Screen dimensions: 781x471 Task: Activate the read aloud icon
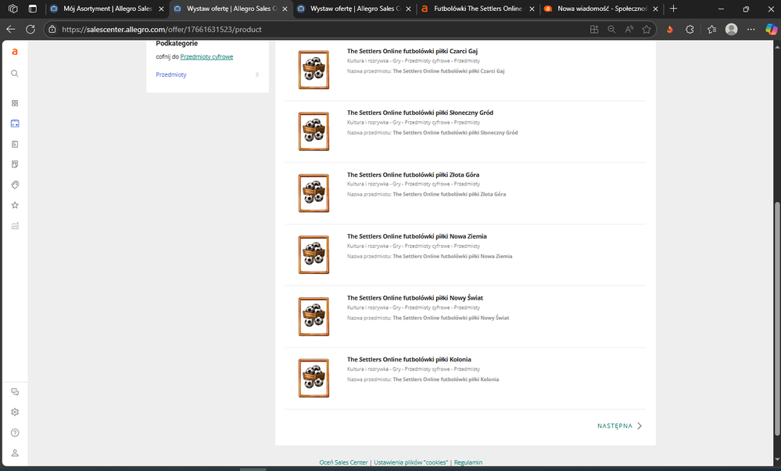(629, 30)
